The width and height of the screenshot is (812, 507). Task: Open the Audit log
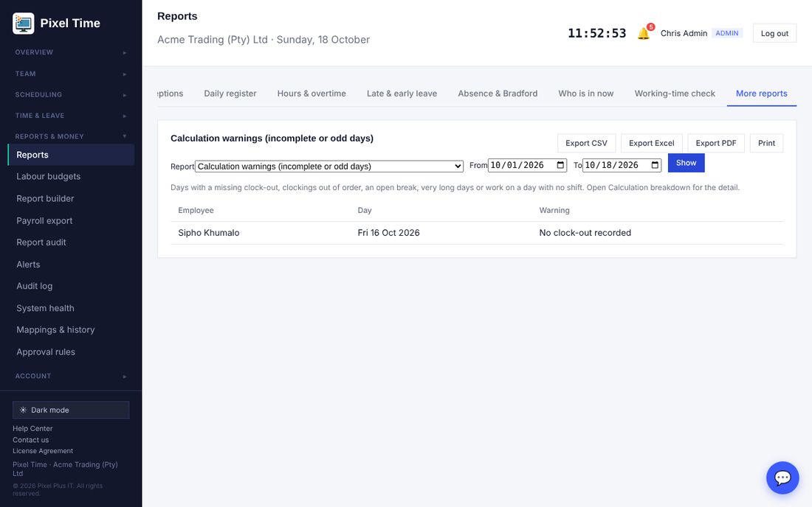tap(71, 286)
